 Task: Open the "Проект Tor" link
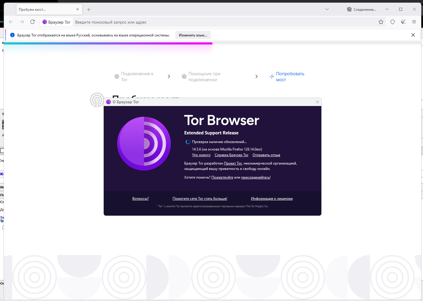pos(233,163)
